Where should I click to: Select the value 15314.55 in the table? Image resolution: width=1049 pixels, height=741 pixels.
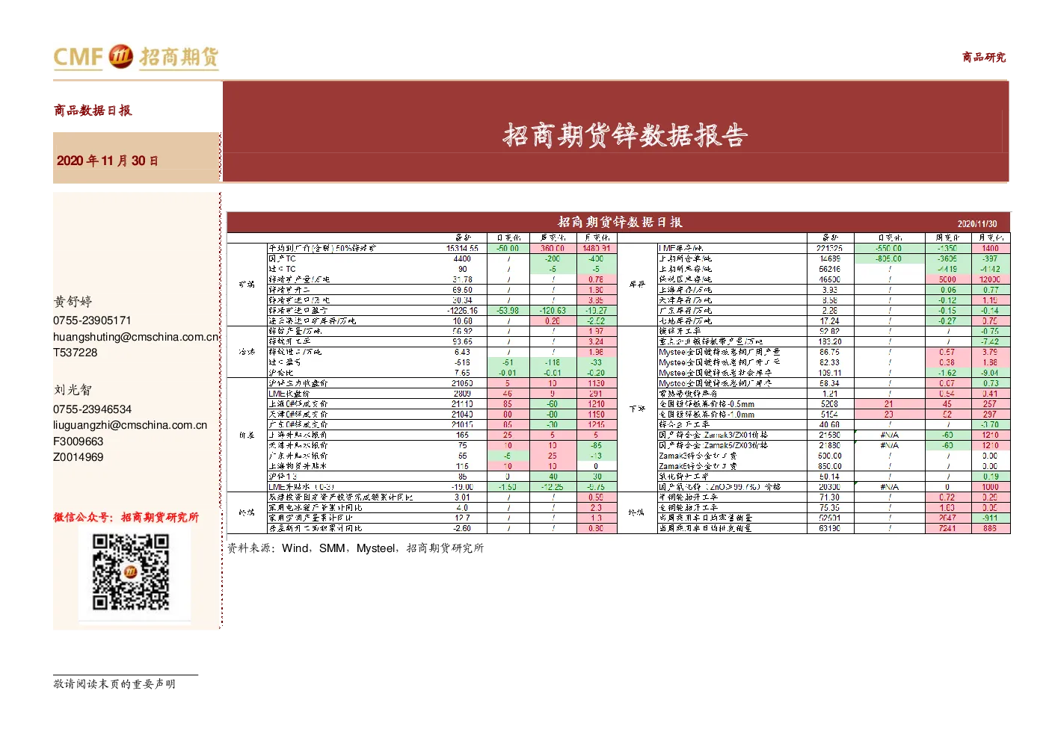click(x=462, y=248)
